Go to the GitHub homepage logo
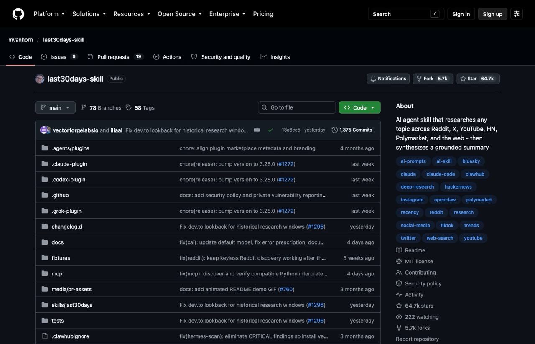Viewport: 535px width, 344px height. click(18, 14)
